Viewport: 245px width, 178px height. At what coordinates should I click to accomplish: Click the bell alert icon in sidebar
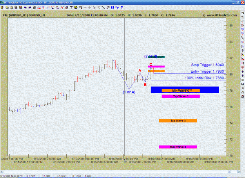pos(243,97)
